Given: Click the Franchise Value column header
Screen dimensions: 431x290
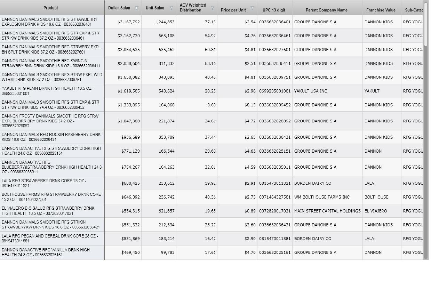Looking at the screenshot, I should [381, 10].
